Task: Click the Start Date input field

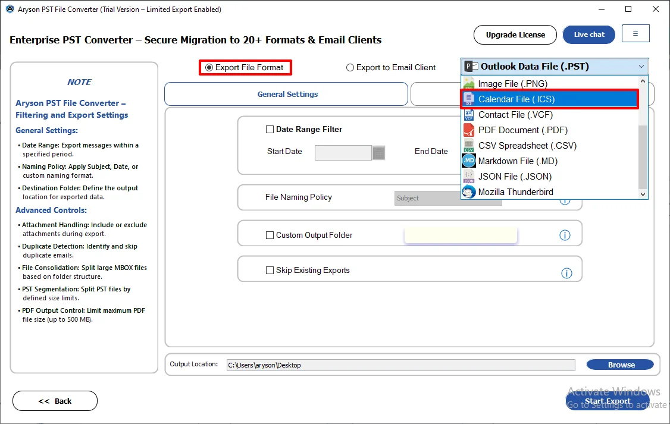Action: click(343, 153)
